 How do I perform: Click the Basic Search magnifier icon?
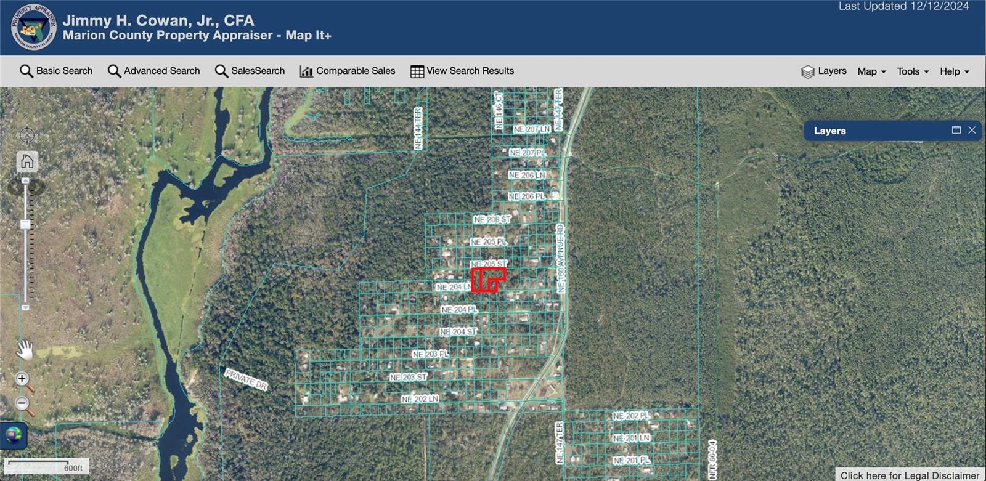click(26, 71)
